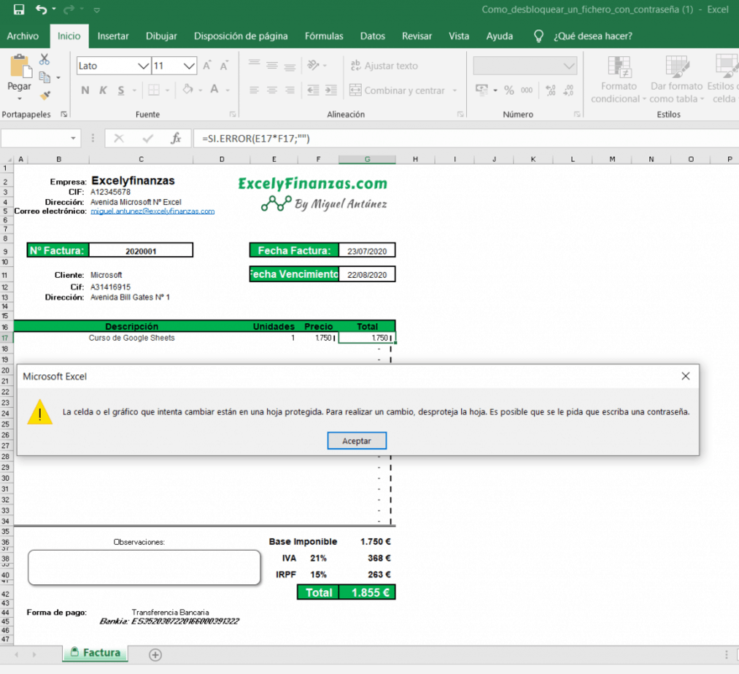Viewport: 739px width, 674px height.
Task: Switch to the Datos tab
Action: (x=372, y=36)
